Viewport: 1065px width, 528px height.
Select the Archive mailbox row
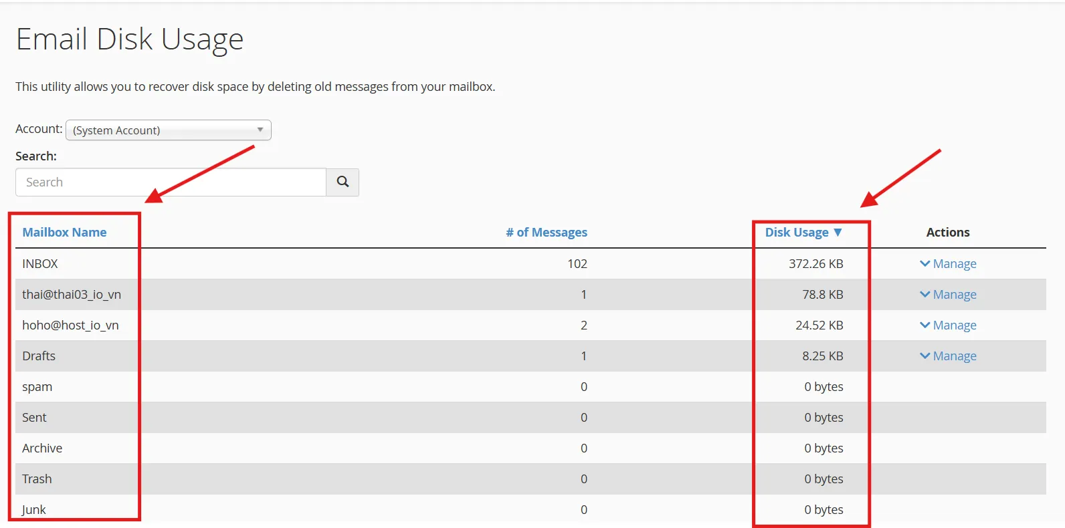42,448
